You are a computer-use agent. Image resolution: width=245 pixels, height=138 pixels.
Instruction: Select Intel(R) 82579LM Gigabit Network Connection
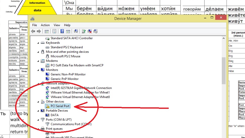point(81,88)
